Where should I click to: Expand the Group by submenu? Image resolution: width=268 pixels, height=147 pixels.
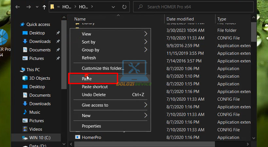click(110, 50)
